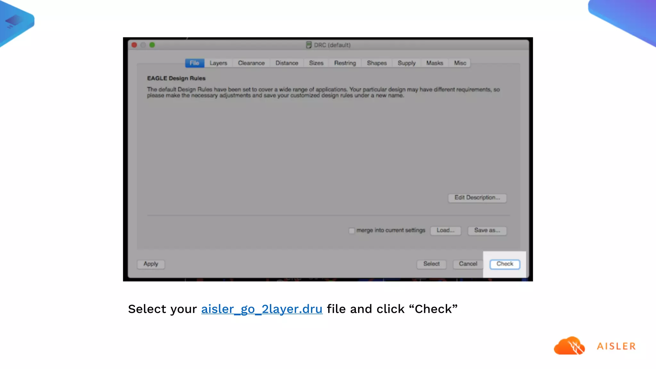
Task: Switch to the Shapes tab
Action: click(377, 63)
